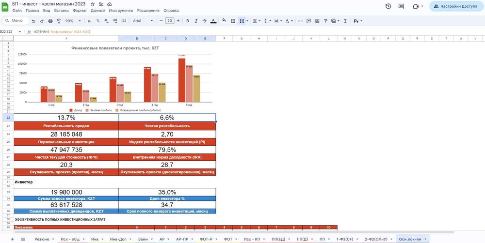Click the insert comment icon
485x243 pixels.
308,21
